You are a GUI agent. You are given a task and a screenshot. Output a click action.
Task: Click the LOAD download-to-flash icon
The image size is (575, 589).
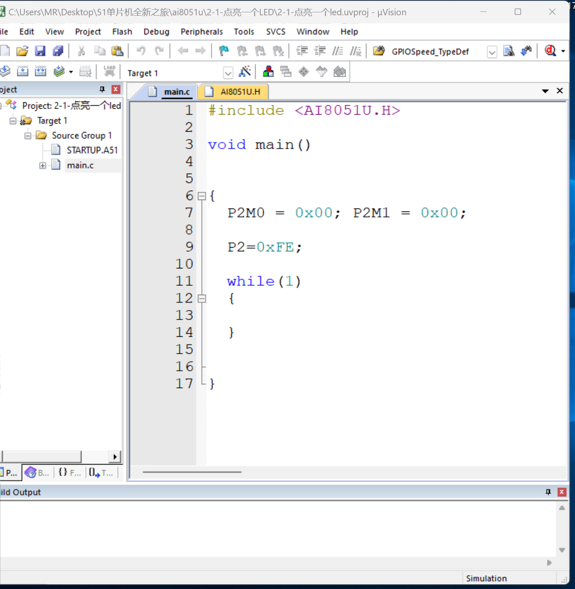point(109,71)
